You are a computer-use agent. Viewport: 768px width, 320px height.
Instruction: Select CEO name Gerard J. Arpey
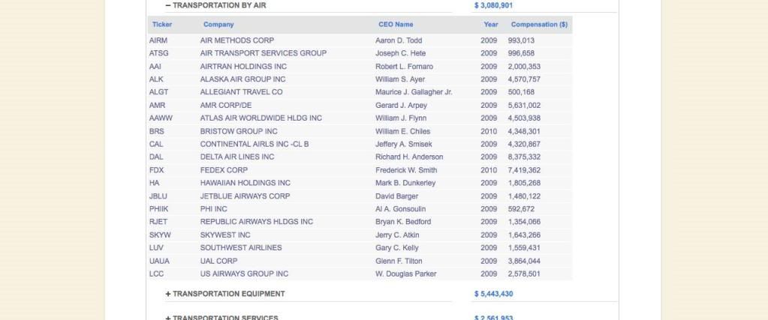tap(401, 105)
